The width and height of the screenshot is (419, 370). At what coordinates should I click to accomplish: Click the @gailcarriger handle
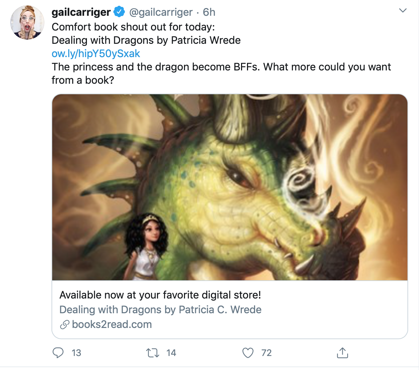(x=161, y=12)
